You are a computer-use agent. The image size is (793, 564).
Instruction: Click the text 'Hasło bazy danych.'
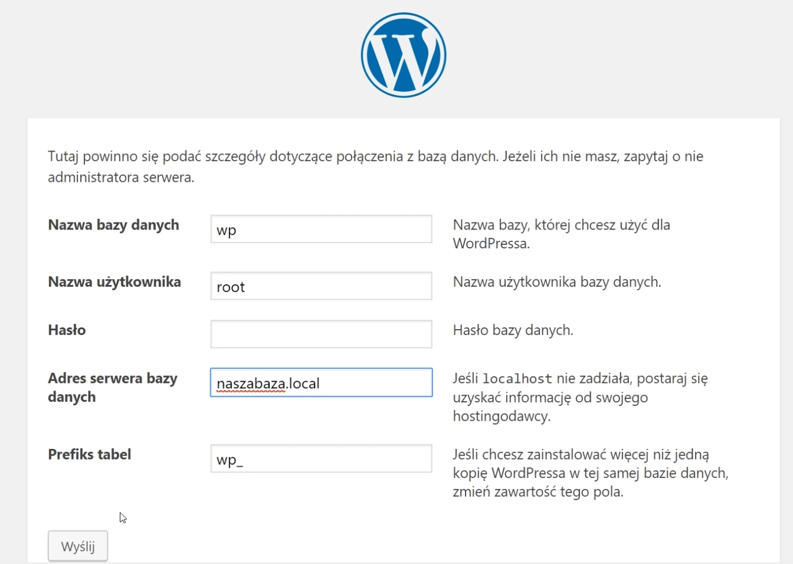tap(513, 330)
